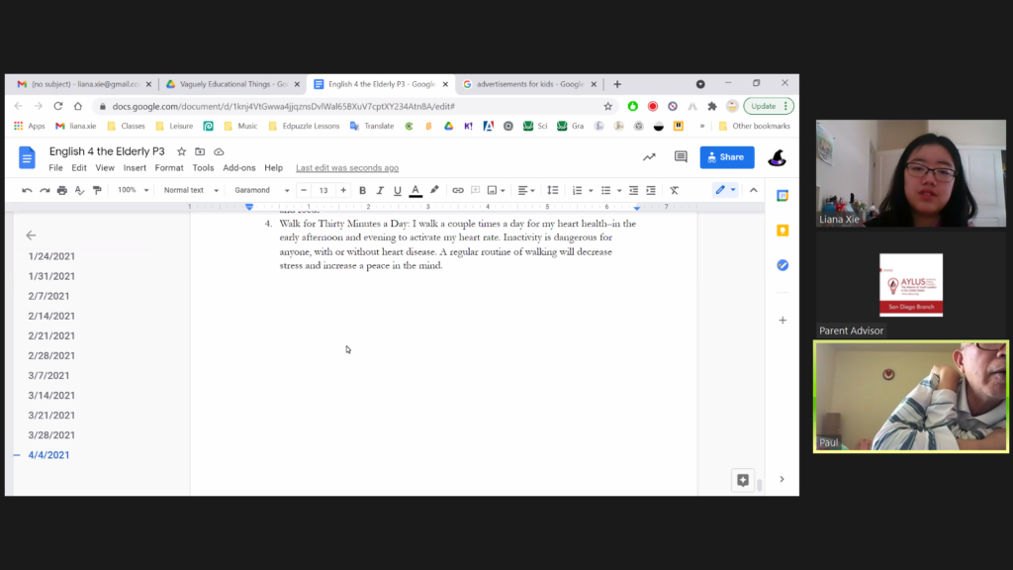The height and width of the screenshot is (570, 1013).
Task: Hide the menus with the up chevron
Action: click(753, 191)
